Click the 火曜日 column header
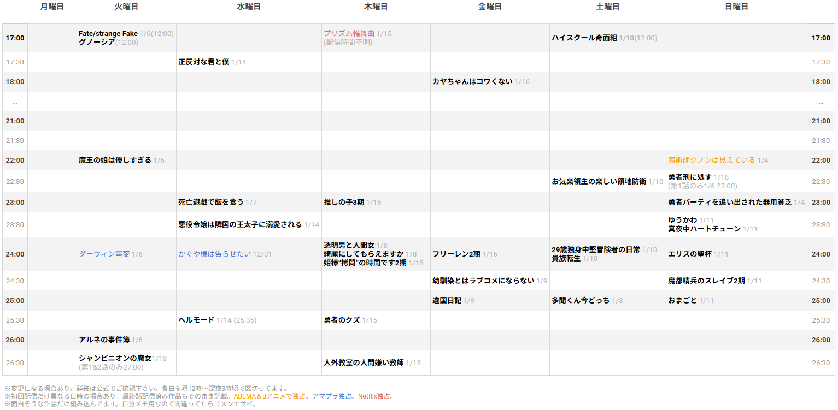Viewport: 838px width, 410px height. pos(125,6)
